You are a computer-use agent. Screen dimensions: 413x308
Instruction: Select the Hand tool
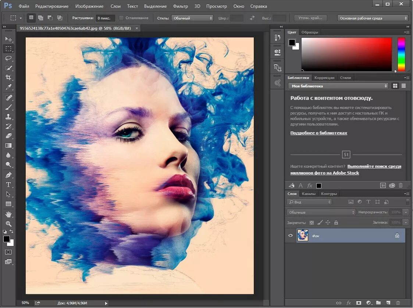(8, 214)
